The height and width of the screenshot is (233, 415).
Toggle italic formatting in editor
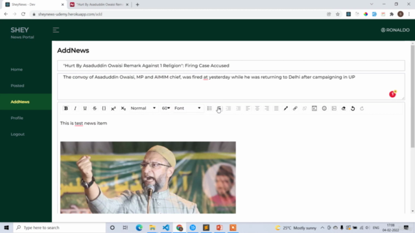[x=75, y=108]
